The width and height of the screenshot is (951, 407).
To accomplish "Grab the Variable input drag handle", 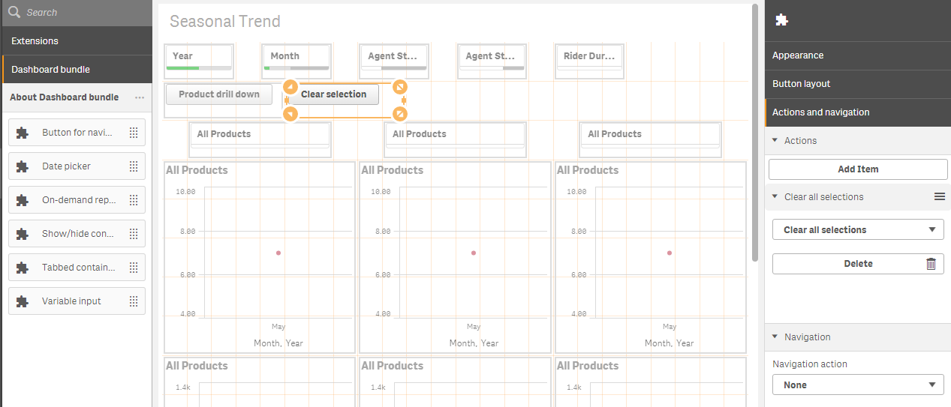I will click(x=134, y=301).
